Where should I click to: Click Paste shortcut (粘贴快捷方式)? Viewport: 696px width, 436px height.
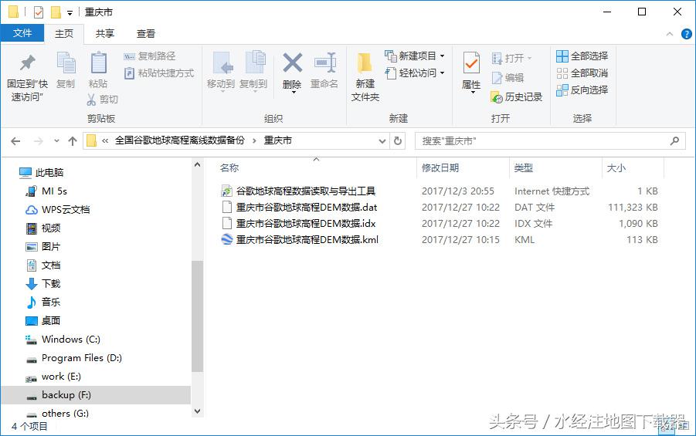tap(159, 73)
